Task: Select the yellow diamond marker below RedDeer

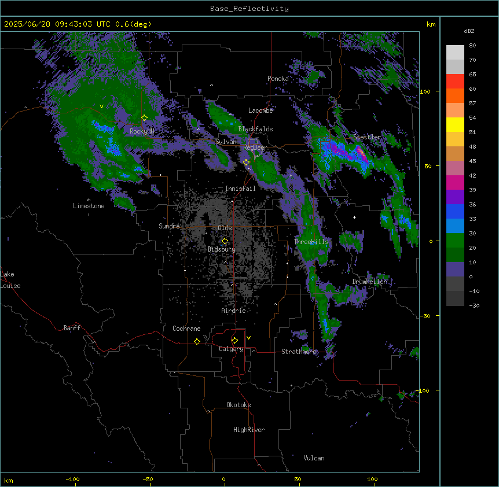Action: 247,162
